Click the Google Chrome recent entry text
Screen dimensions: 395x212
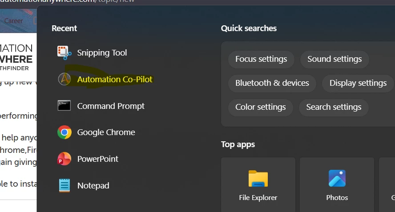pyautogui.click(x=106, y=132)
